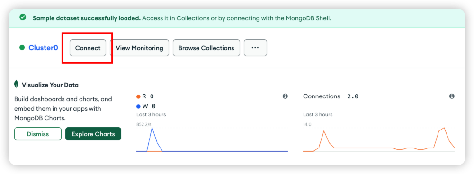The height and width of the screenshot is (174, 474).
Task: Open View Monitoring for the cluster
Action: click(139, 48)
